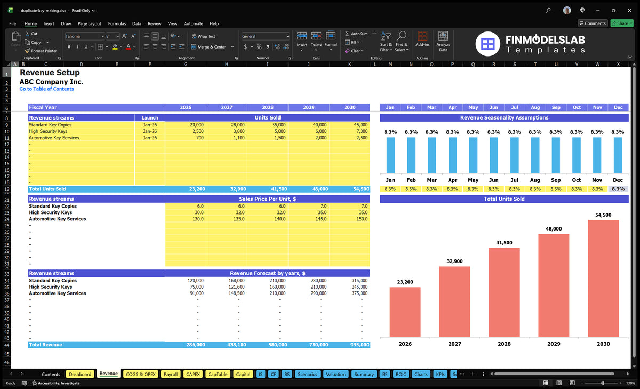Open the Automate tab
640x389 pixels.
[x=194, y=23]
